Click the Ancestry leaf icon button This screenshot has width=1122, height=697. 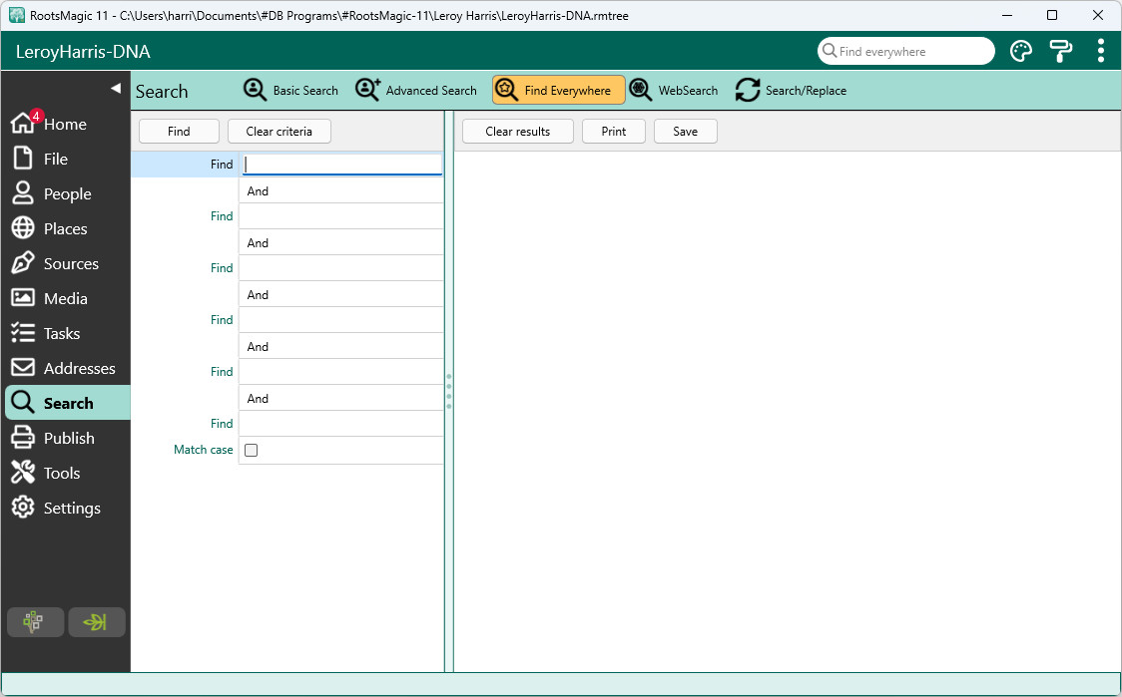point(97,622)
